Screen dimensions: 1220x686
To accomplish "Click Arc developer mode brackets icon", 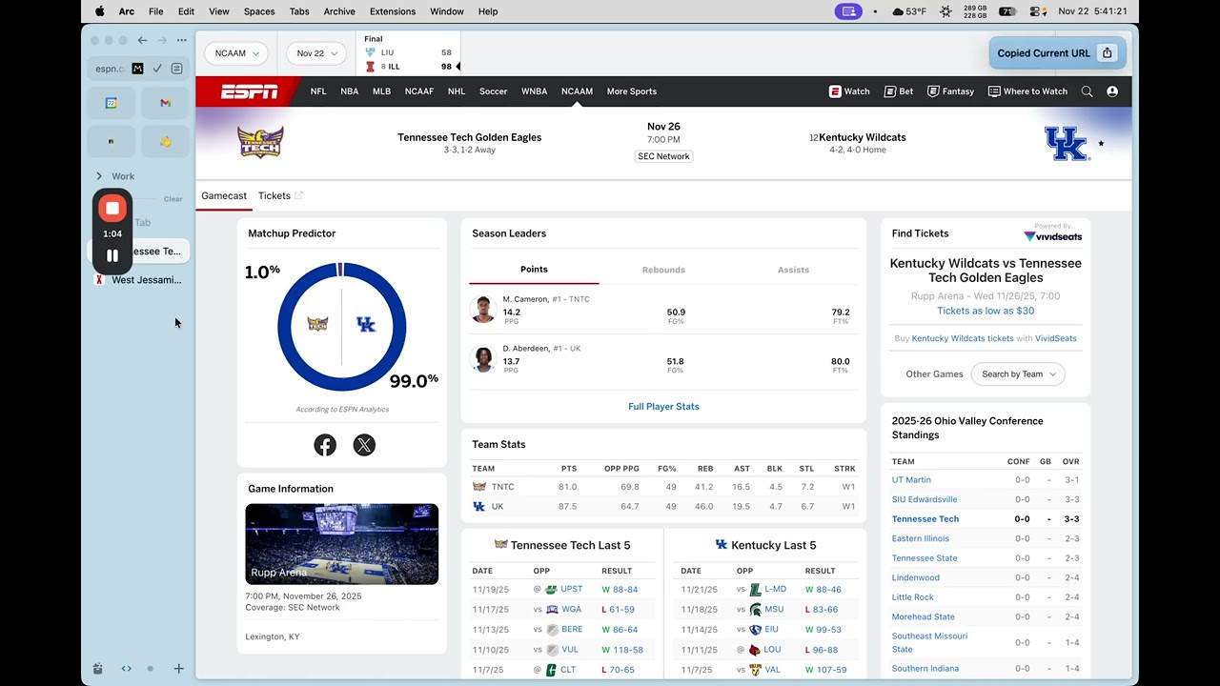I will 126,669.
